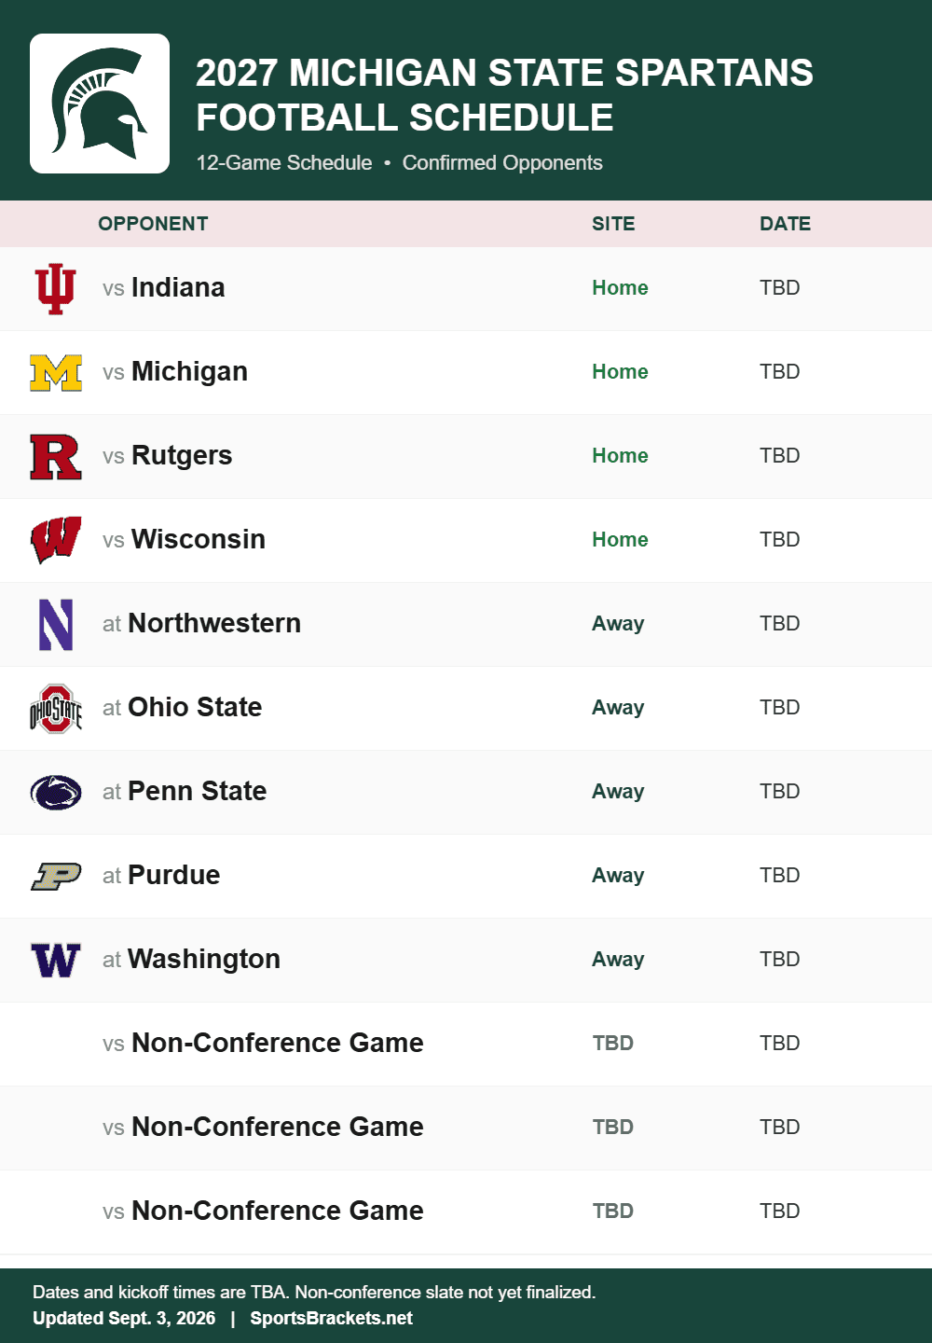Open the Ohio State opponent name
The height and width of the screenshot is (1343, 932).
point(195,707)
